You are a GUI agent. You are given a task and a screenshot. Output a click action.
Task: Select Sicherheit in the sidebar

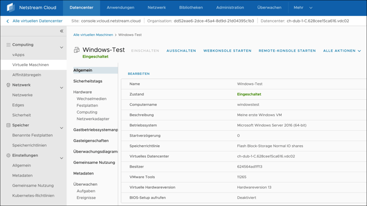pyautogui.click(x=21, y=115)
